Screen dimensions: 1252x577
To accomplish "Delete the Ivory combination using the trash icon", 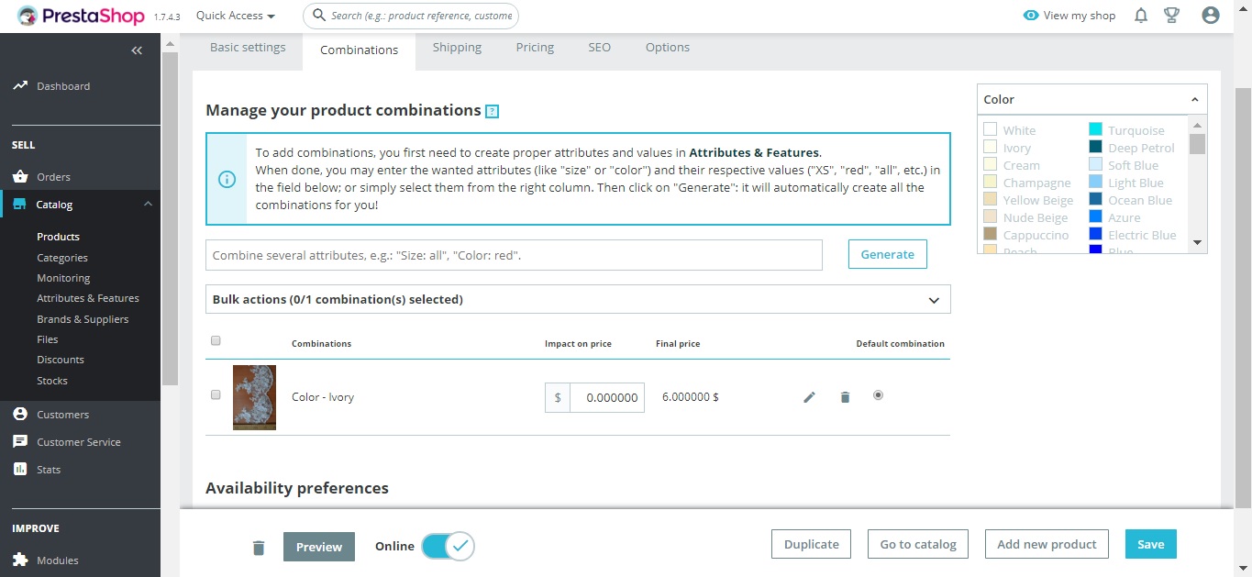I will tap(845, 396).
